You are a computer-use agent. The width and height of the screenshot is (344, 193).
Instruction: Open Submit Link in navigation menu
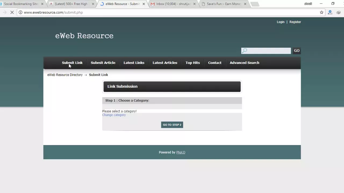pos(72,63)
